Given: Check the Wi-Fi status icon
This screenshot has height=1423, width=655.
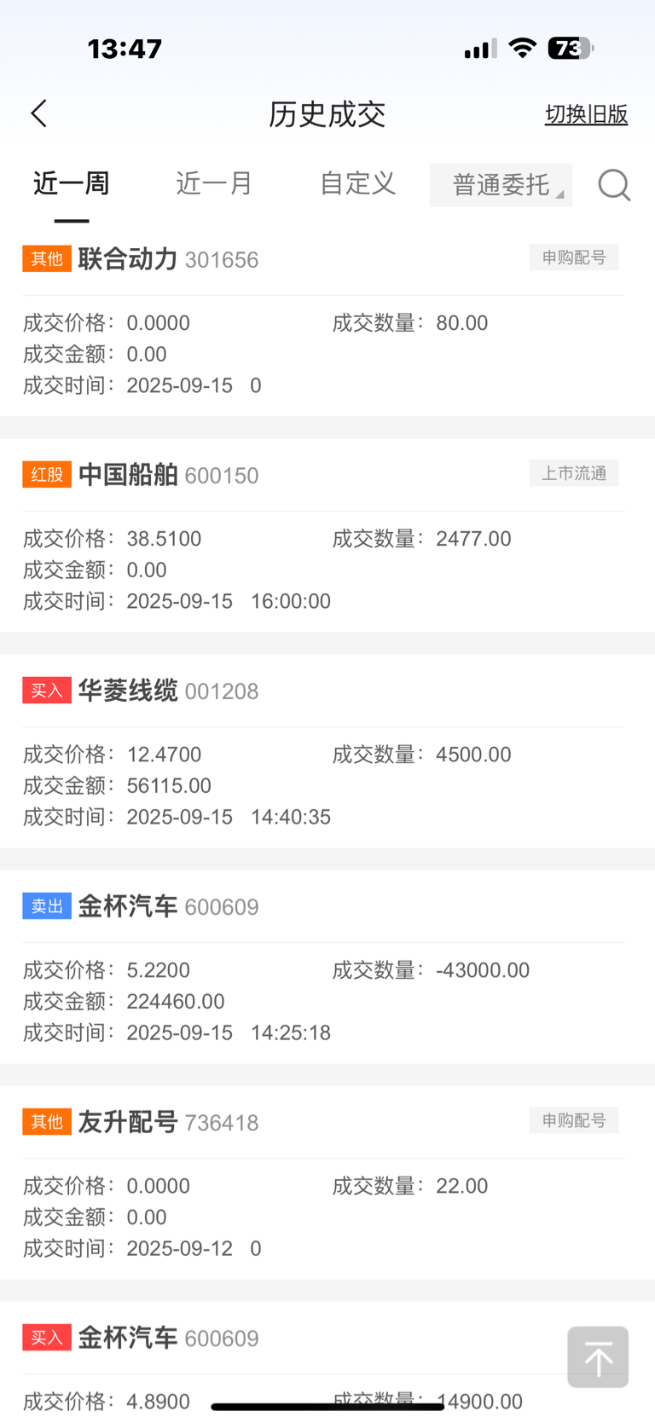Looking at the screenshot, I should pos(522,48).
